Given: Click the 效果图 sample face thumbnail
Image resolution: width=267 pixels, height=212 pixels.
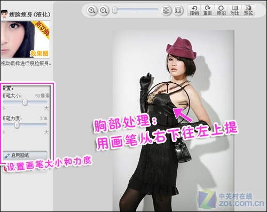Looking at the screenshot, I should (x=25, y=40).
